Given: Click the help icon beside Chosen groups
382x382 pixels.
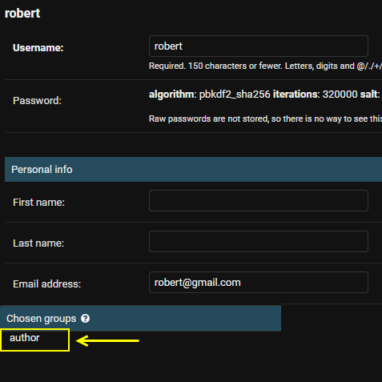Looking at the screenshot, I should [85, 319].
